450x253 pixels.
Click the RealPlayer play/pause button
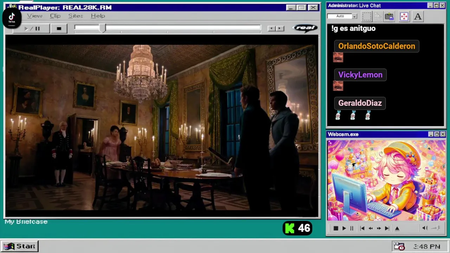(32, 29)
